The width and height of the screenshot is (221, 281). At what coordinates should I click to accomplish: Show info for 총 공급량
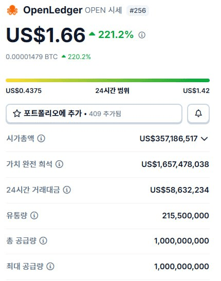pyautogui.click(x=43, y=240)
